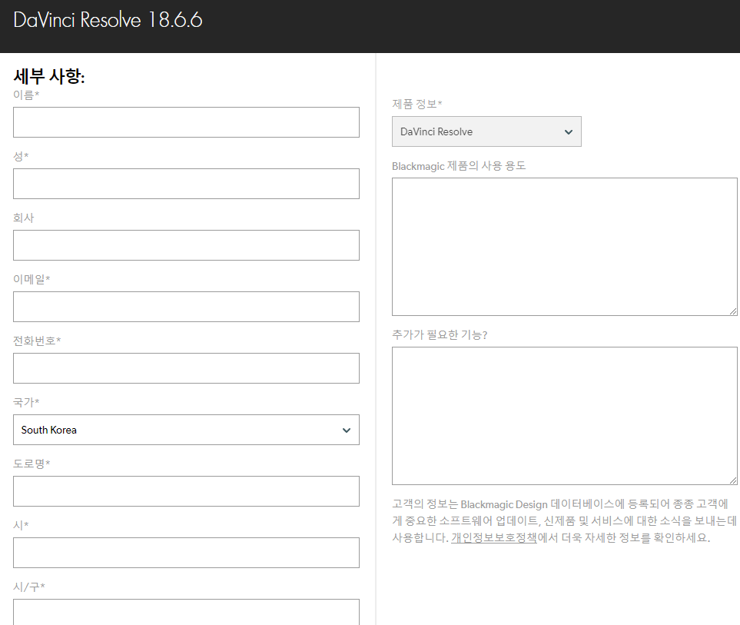Click the 성 (last name) input field
The height and width of the screenshot is (625, 740).
pyautogui.click(x=186, y=184)
